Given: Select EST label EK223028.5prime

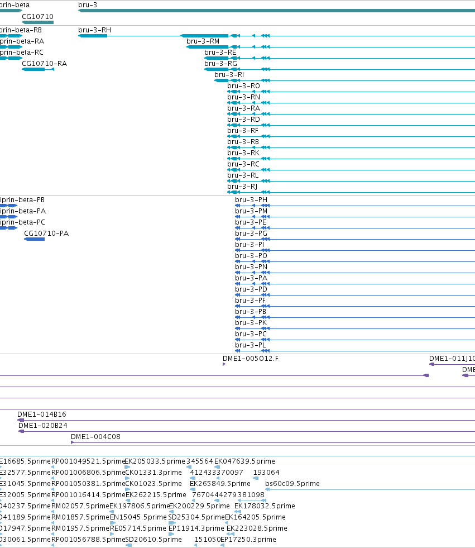Looking at the screenshot, I should [x=257, y=528].
